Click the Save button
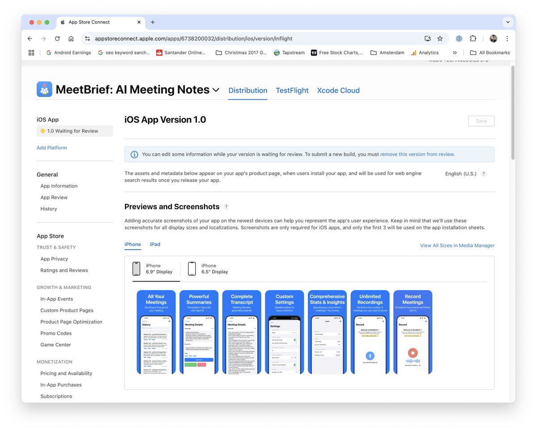The height and width of the screenshot is (431, 537). (x=481, y=121)
